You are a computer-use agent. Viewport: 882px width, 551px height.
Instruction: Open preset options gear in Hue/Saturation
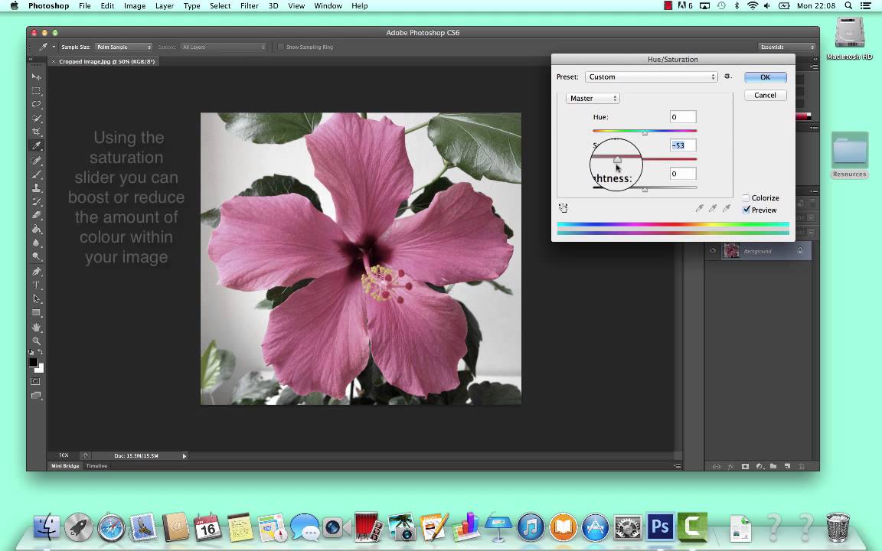pos(727,77)
